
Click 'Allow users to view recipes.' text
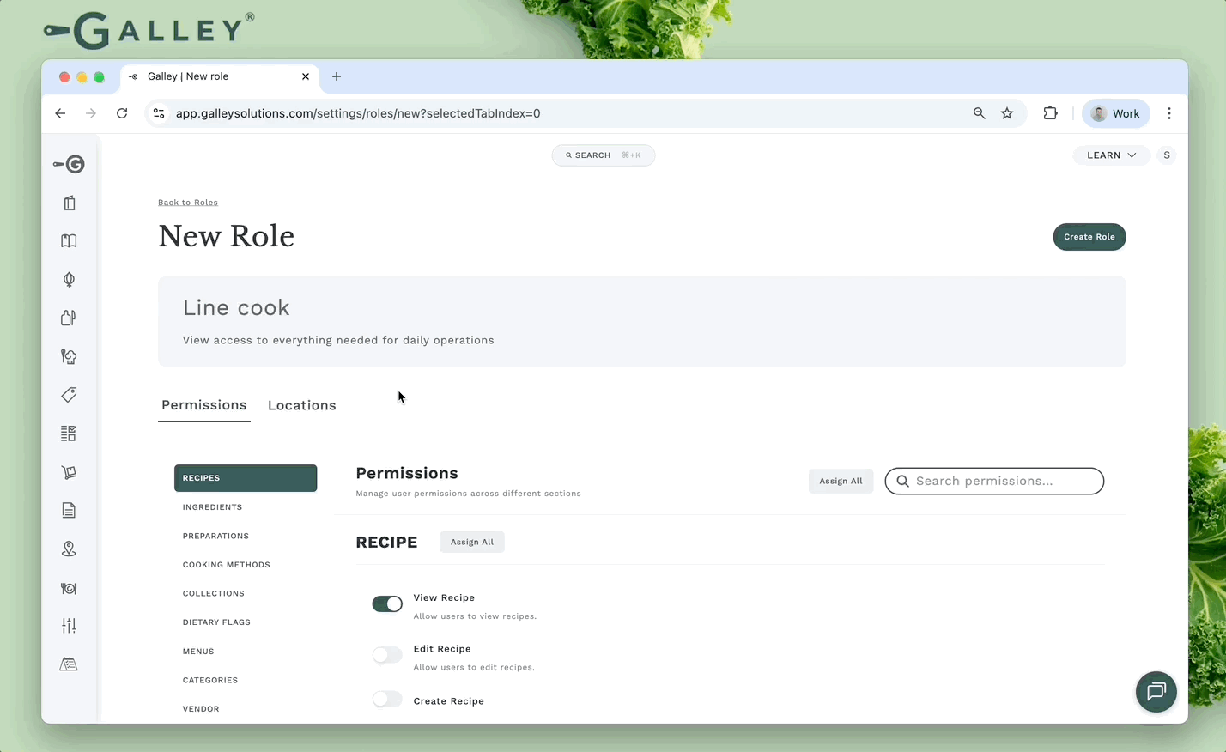pos(475,616)
